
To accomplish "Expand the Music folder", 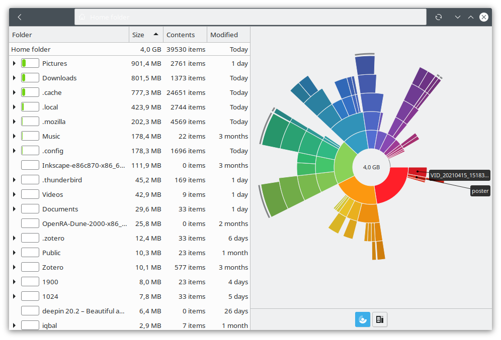I will click(14, 136).
